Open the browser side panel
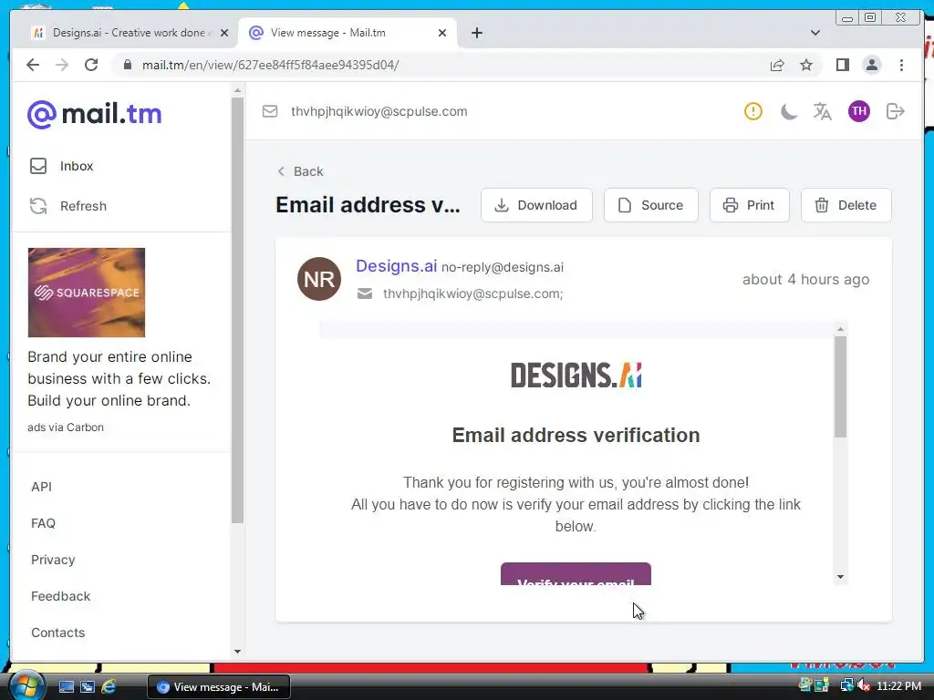The width and height of the screenshot is (934, 700). pyautogui.click(x=842, y=65)
